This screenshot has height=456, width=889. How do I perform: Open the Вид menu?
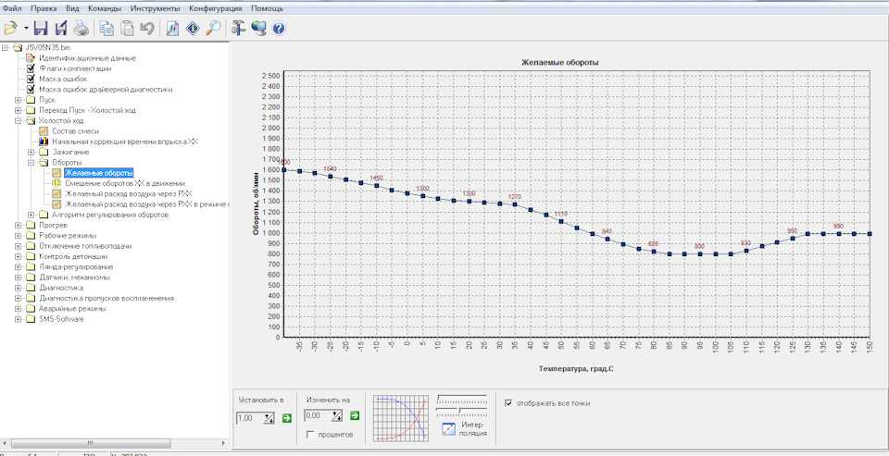point(72,8)
